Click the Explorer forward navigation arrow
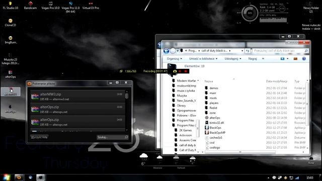Screen dimensions: 322x181 click(173, 51)
